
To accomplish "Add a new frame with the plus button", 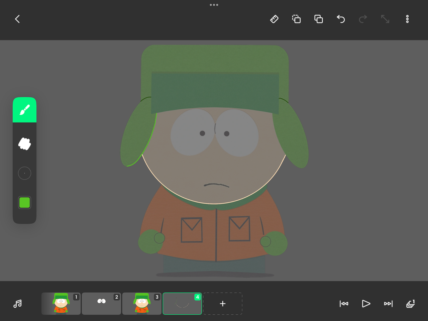I will [223, 304].
